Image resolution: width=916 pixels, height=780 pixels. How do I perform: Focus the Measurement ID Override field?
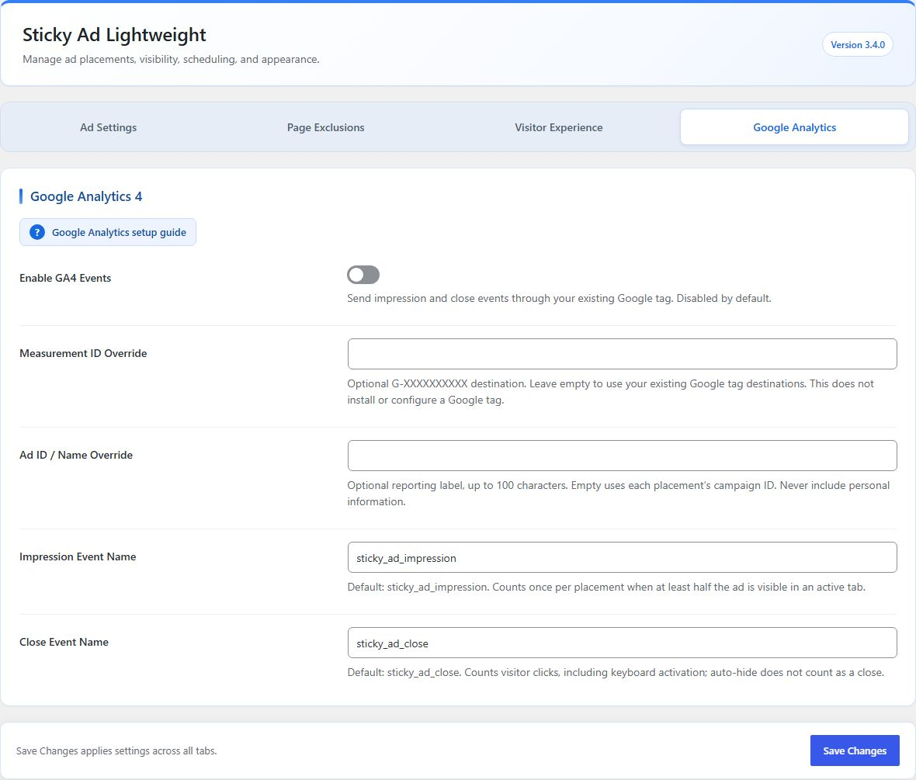coord(622,354)
